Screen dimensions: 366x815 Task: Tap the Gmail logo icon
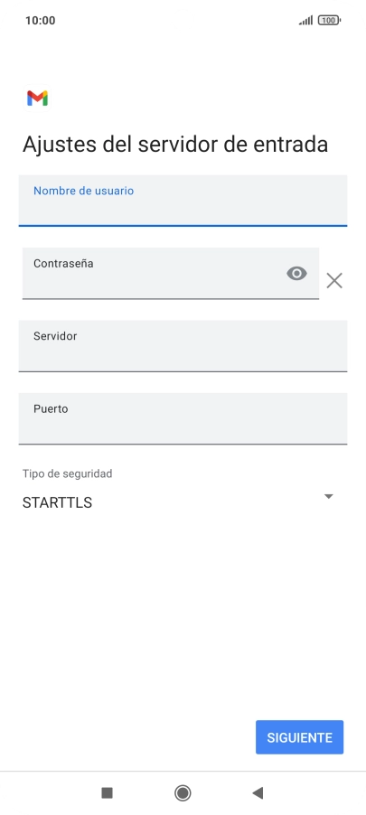37,98
